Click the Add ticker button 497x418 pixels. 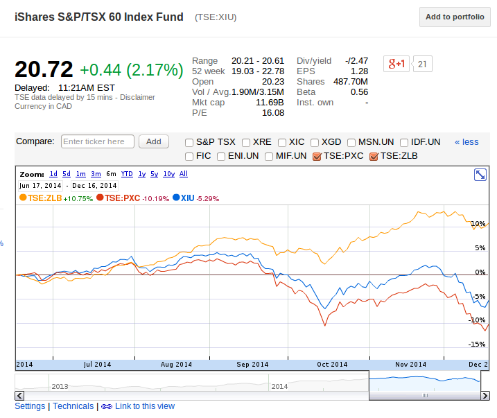tap(154, 141)
